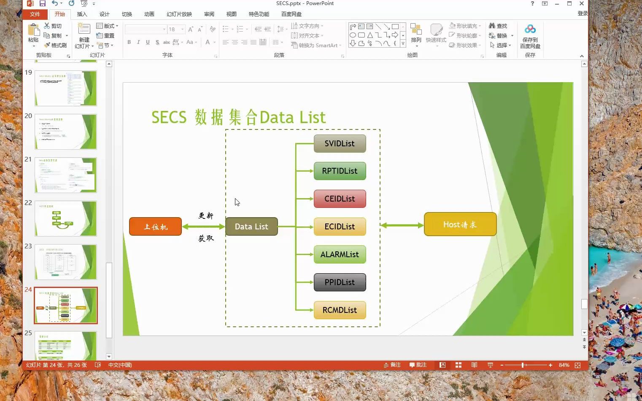Switch to 百度网盘 tab
Viewport: 642px width, 401px height.
click(x=291, y=14)
